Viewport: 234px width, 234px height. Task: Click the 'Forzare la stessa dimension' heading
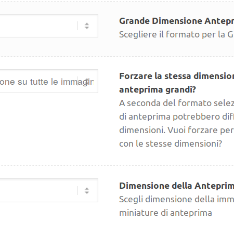[176, 76]
